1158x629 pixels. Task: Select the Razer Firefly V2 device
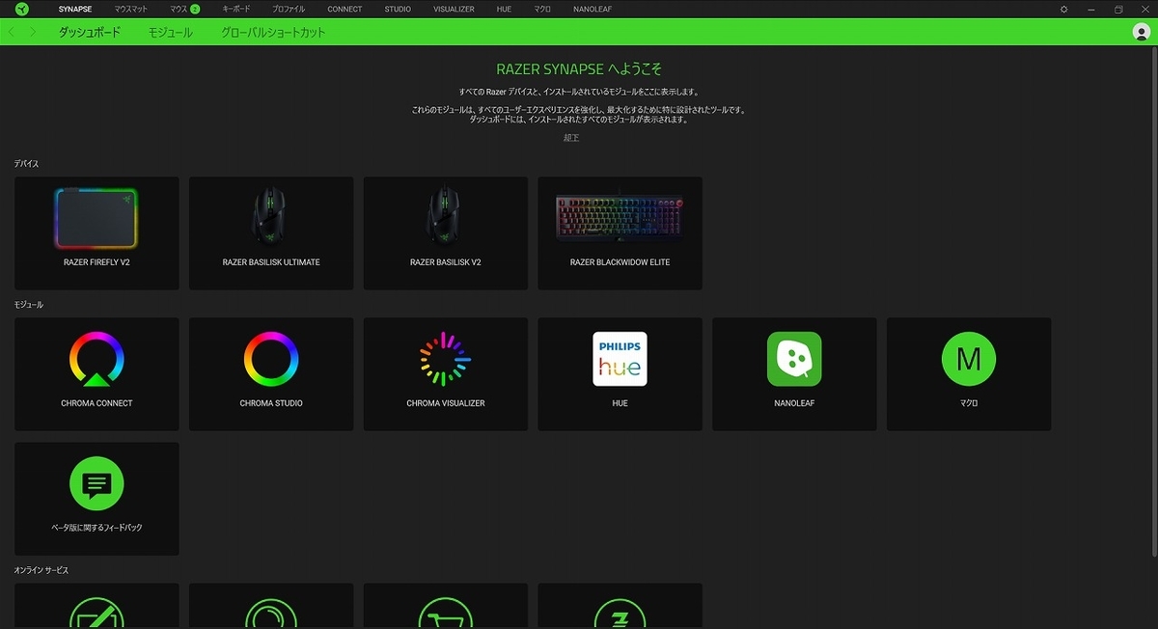pyautogui.click(x=96, y=232)
